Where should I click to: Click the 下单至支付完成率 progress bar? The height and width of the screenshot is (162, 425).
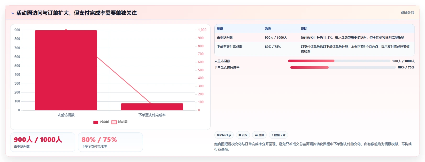point(343,67)
